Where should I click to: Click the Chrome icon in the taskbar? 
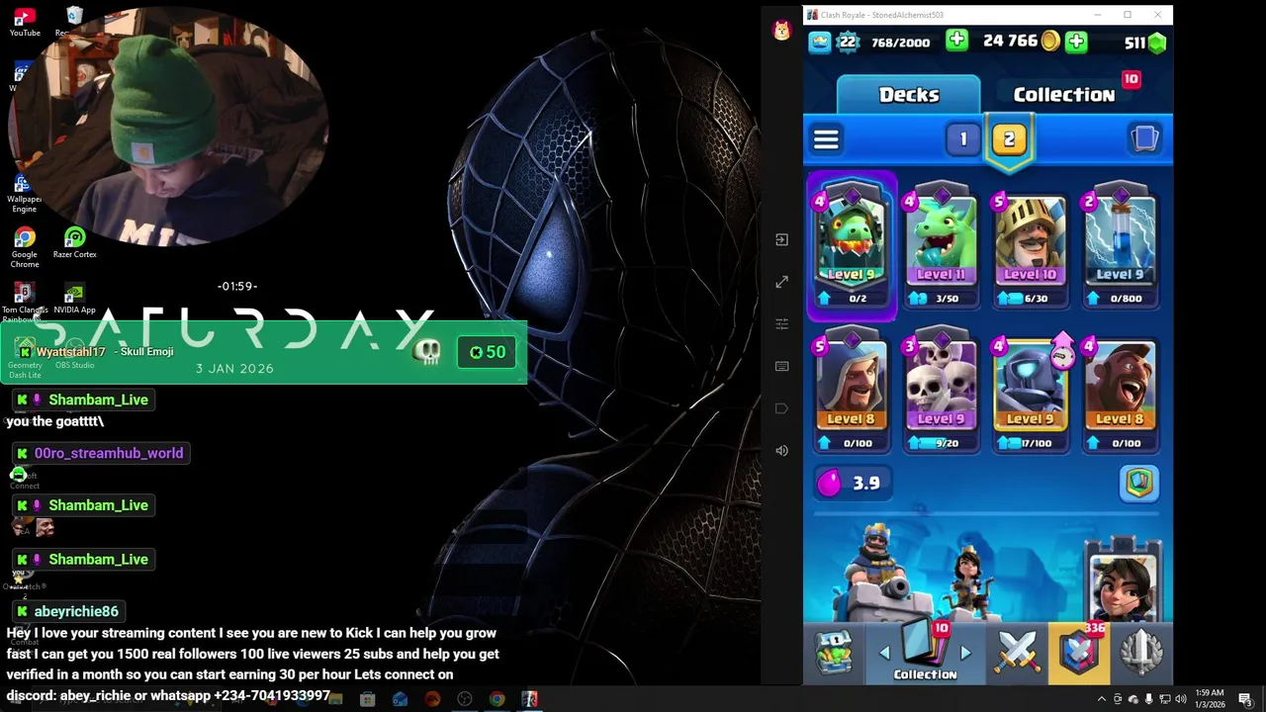(497, 699)
